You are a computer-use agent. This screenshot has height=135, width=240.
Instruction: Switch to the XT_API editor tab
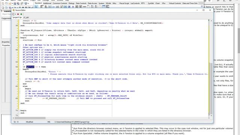click(26, 18)
